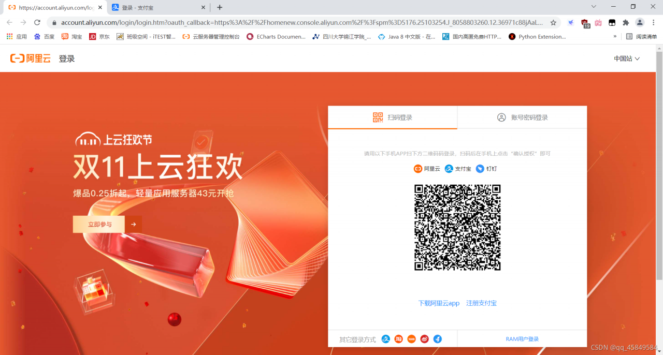Click the 立即参与 banner button

tap(99, 224)
